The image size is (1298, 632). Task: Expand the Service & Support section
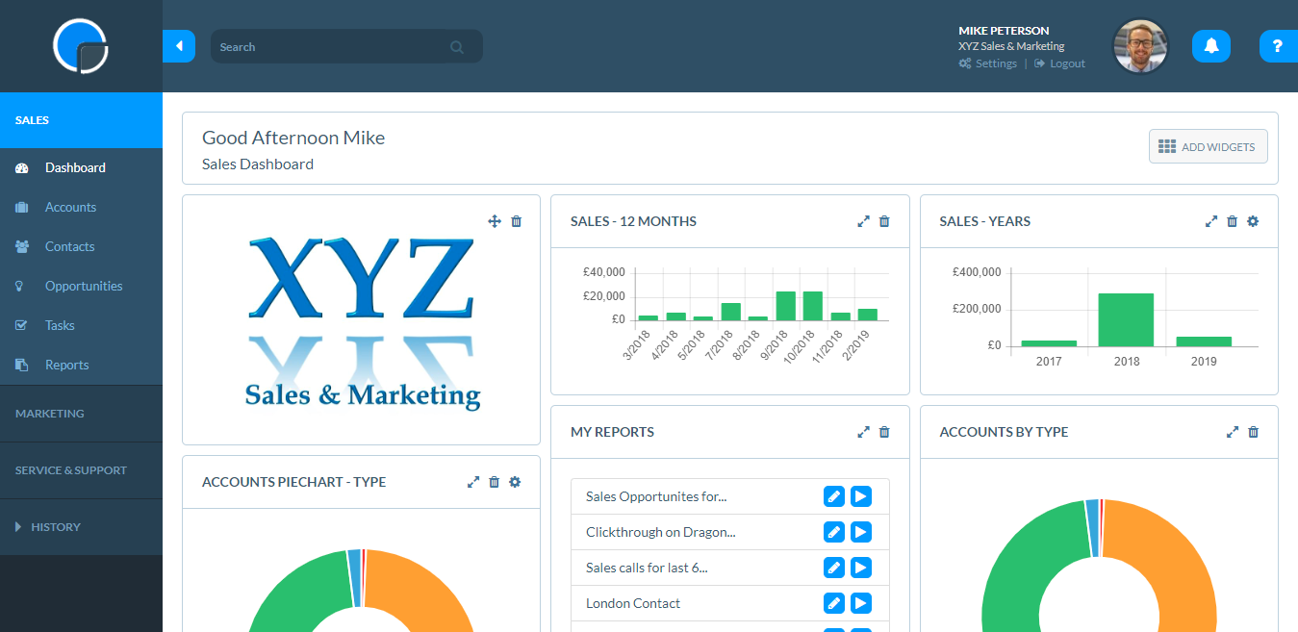tap(81, 470)
